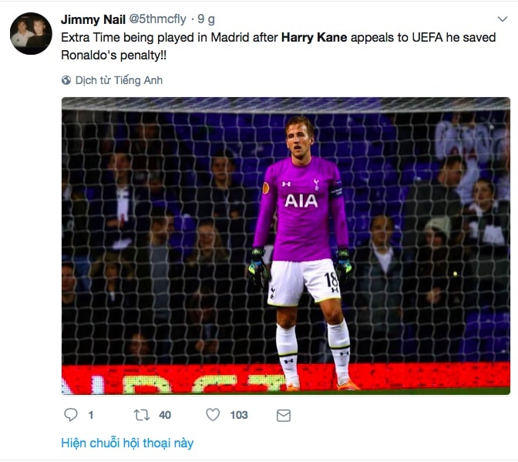The height and width of the screenshot is (462, 518).
Task: Expand the tweet options chevron menu
Action: coord(503,17)
